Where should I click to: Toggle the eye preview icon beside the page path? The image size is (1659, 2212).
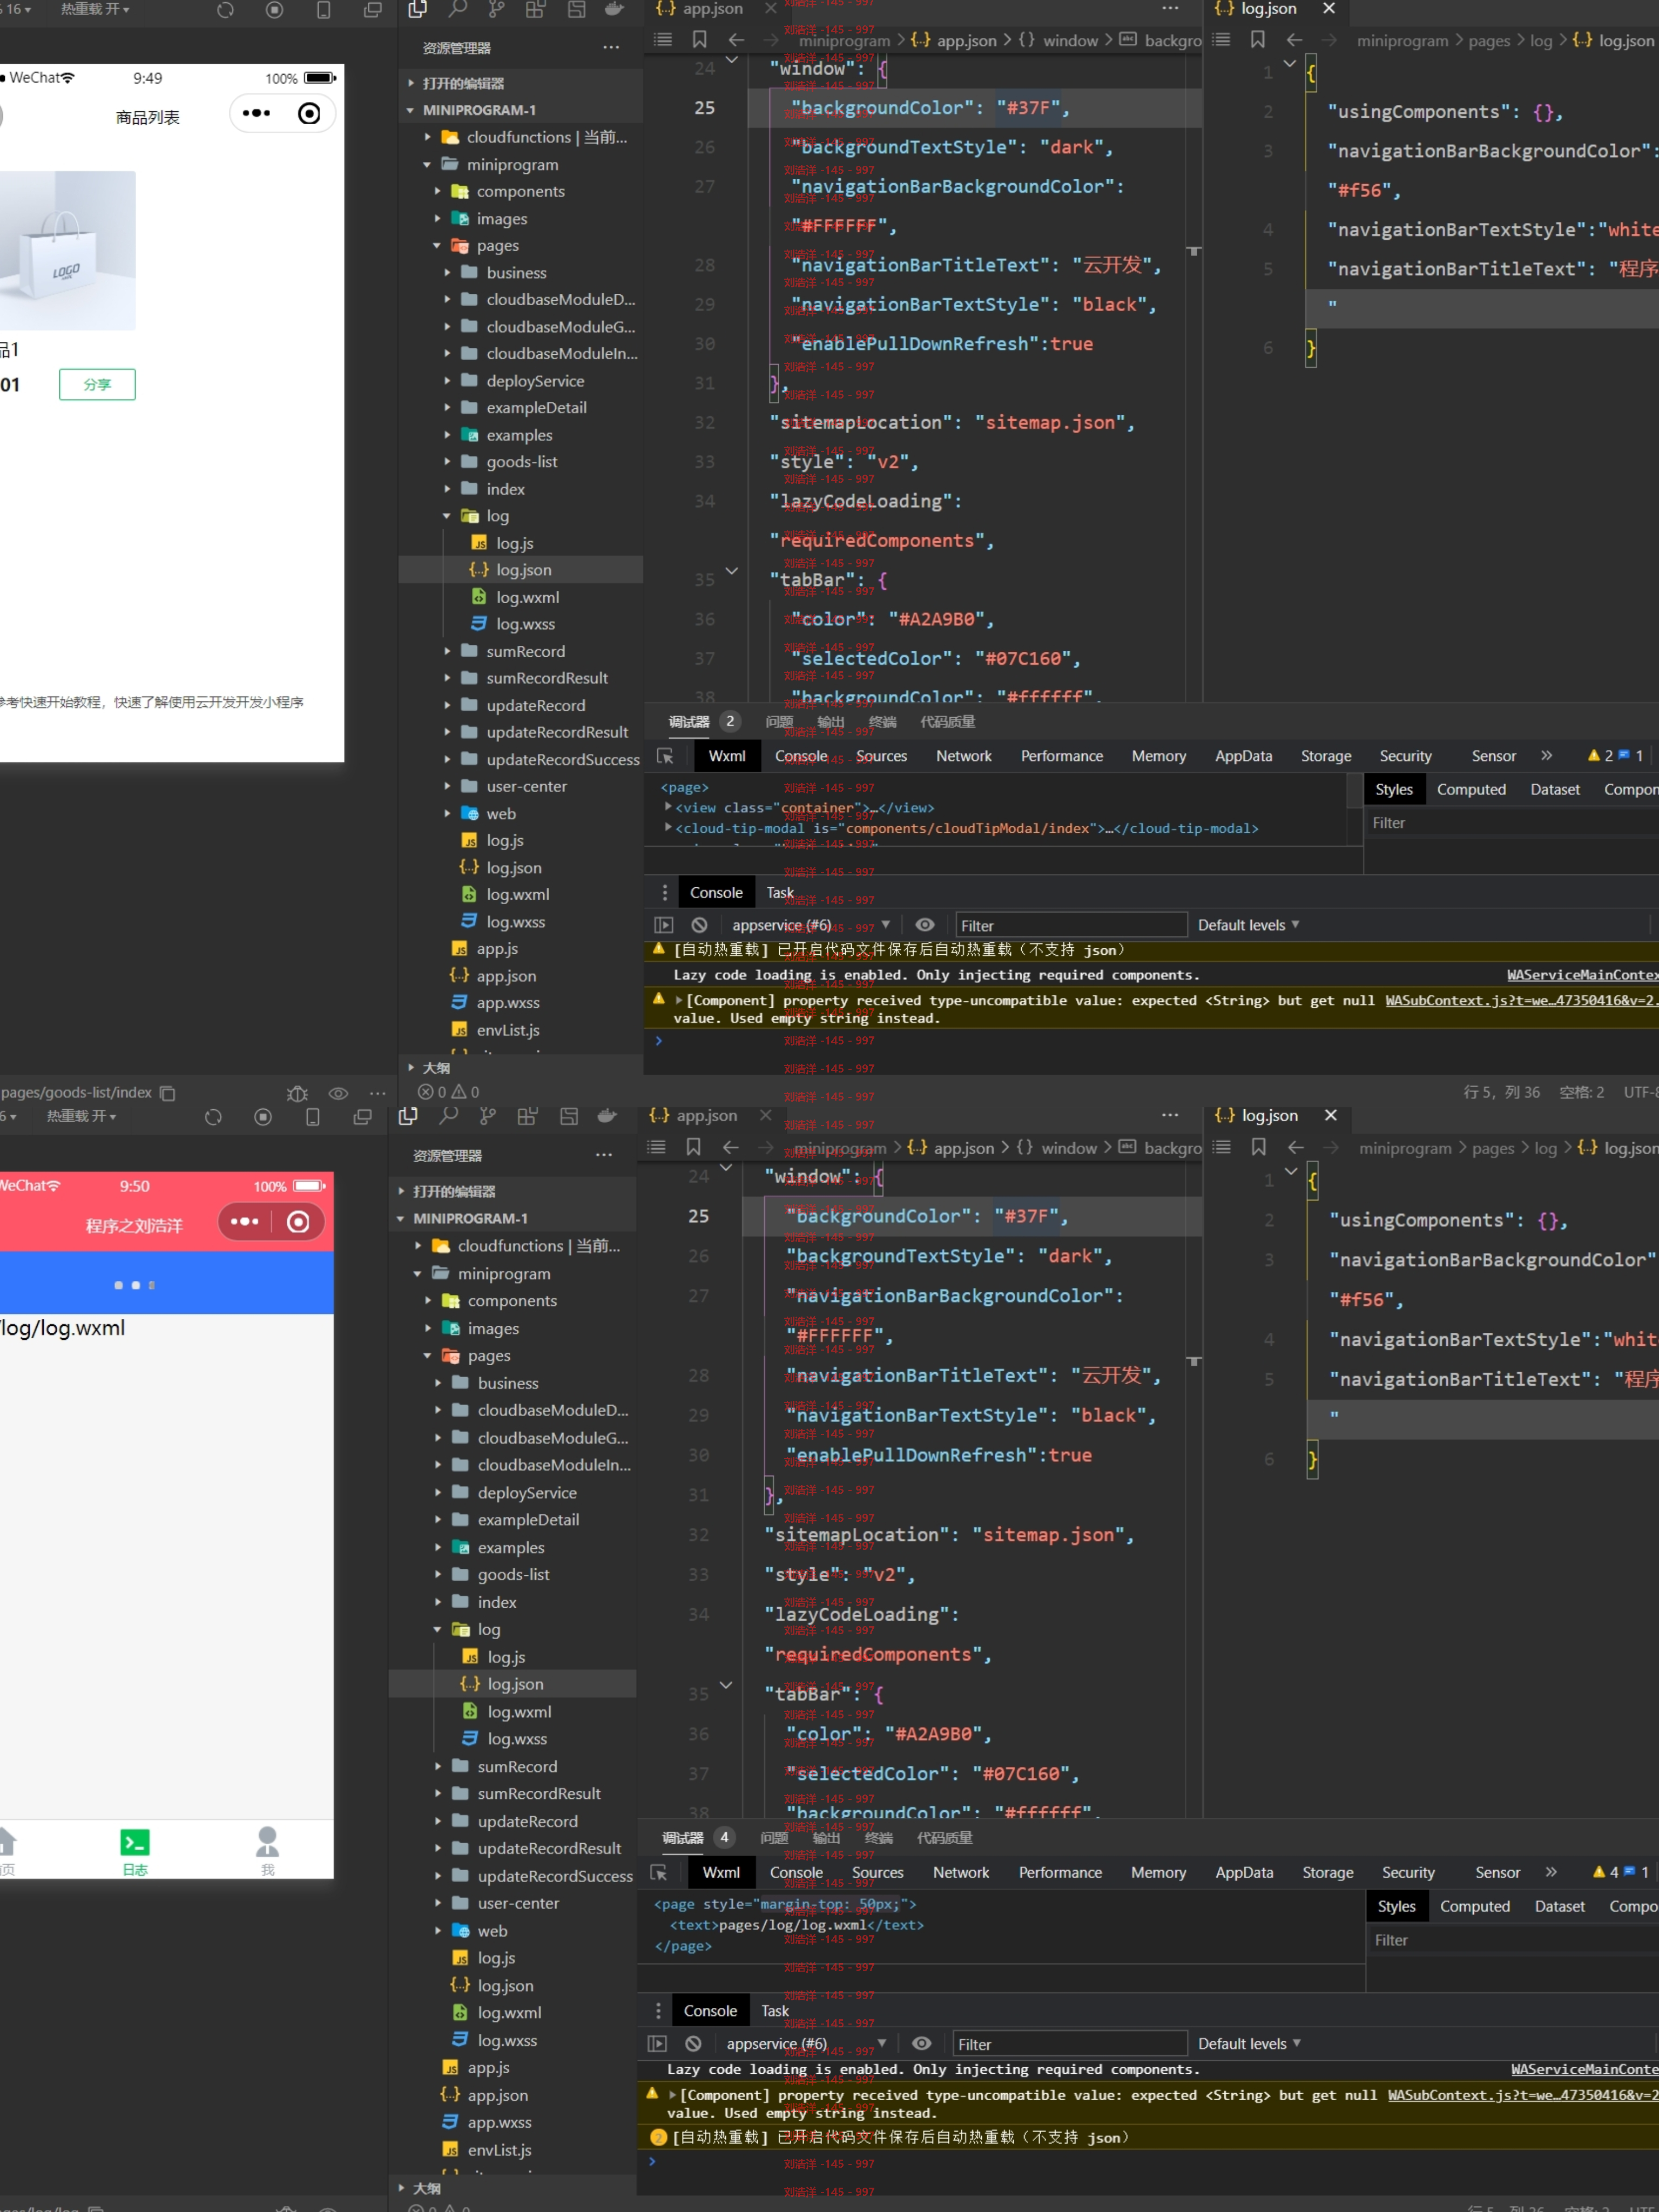coord(338,1093)
